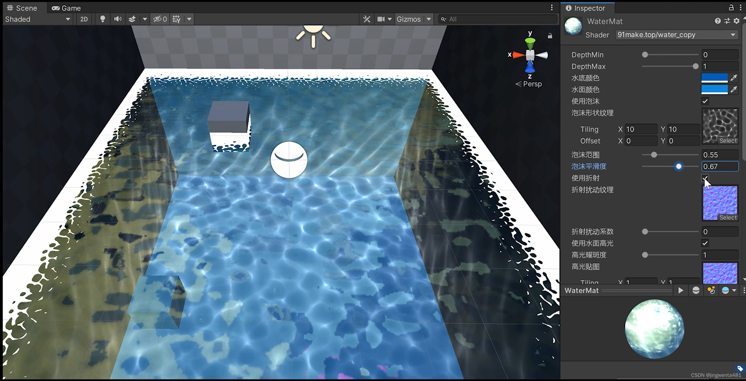Click Select on foam shape texture

coord(728,141)
